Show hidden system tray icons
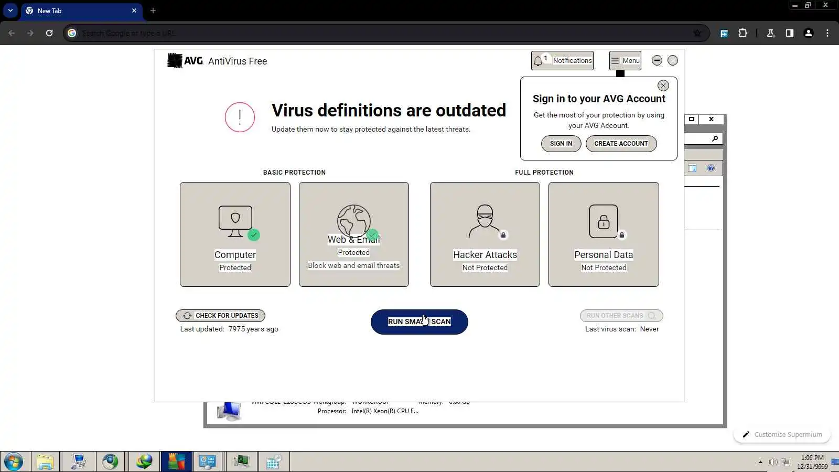839x472 pixels. coord(760,462)
